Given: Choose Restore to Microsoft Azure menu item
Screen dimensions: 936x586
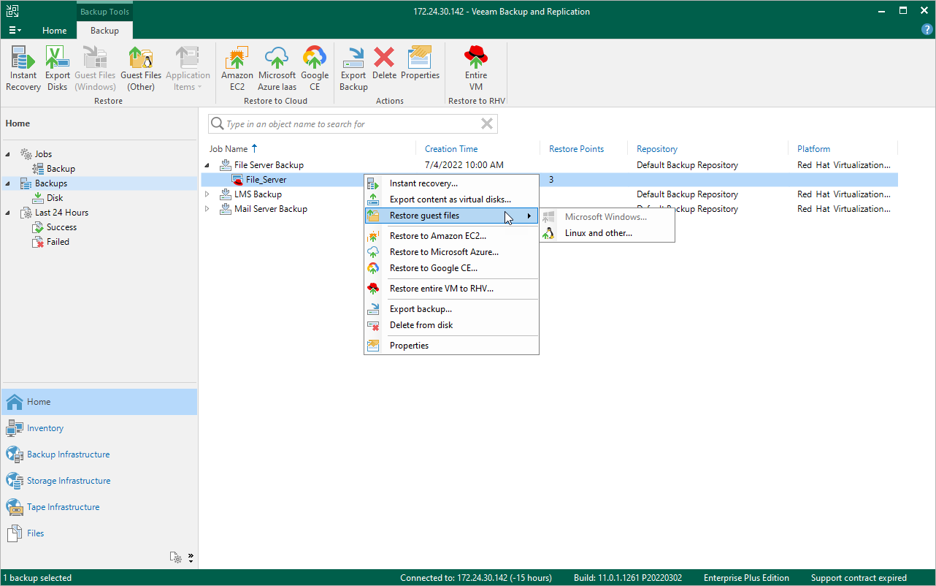Looking at the screenshot, I should [x=451, y=252].
